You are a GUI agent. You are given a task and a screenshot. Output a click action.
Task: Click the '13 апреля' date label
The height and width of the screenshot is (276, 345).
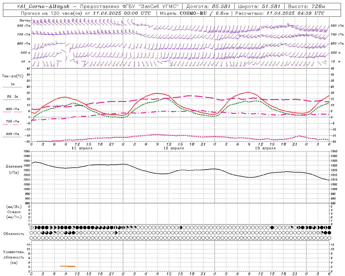(265, 148)
